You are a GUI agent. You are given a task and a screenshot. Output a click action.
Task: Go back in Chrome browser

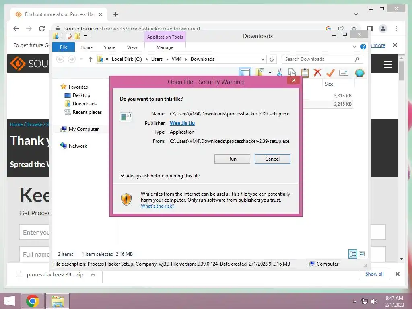click(x=16, y=29)
